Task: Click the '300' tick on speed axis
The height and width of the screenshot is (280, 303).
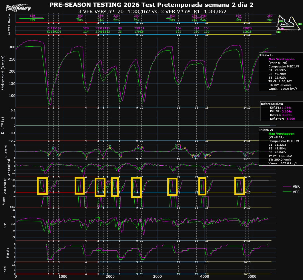Action: tap(12, 47)
